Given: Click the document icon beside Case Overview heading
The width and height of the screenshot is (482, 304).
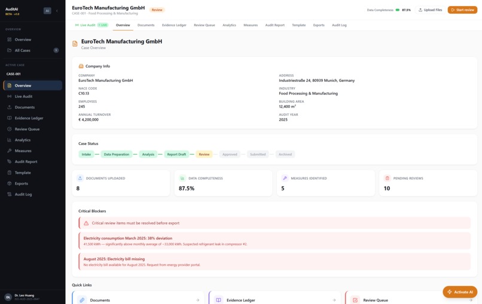Looking at the screenshot, I should point(75,44).
